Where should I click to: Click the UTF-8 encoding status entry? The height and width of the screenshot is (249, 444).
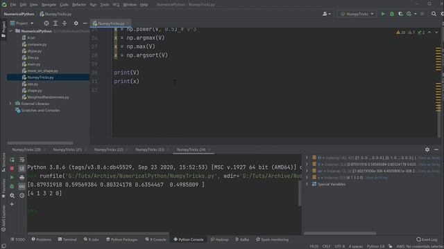pyautogui.click(x=339, y=246)
